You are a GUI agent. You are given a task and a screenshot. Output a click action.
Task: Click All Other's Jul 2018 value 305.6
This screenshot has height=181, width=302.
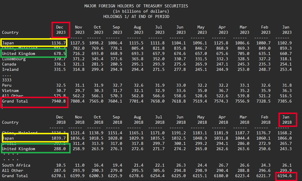[159, 171]
